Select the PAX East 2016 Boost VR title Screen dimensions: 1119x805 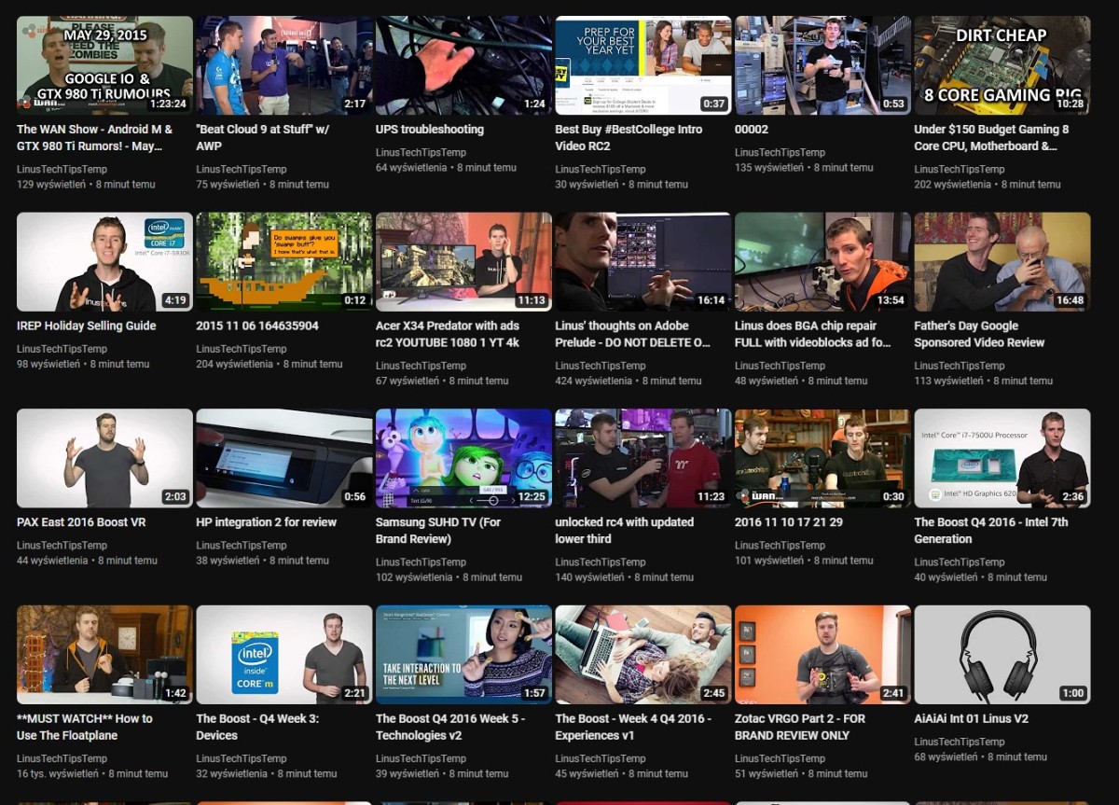84,521
